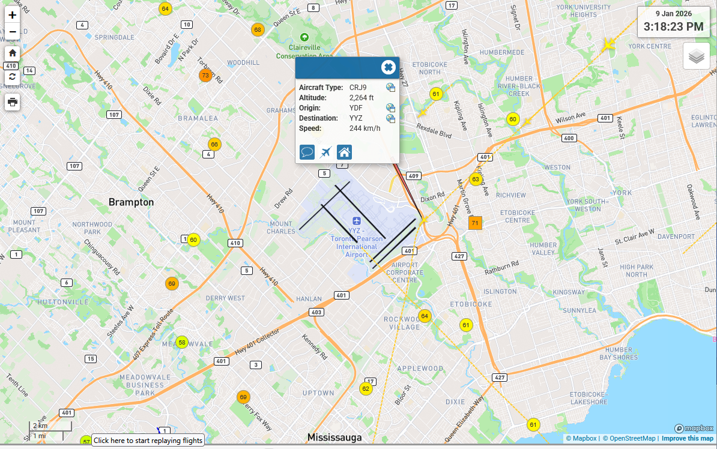
Task: Open lookup for aircraft type CRJ9
Action: point(390,88)
